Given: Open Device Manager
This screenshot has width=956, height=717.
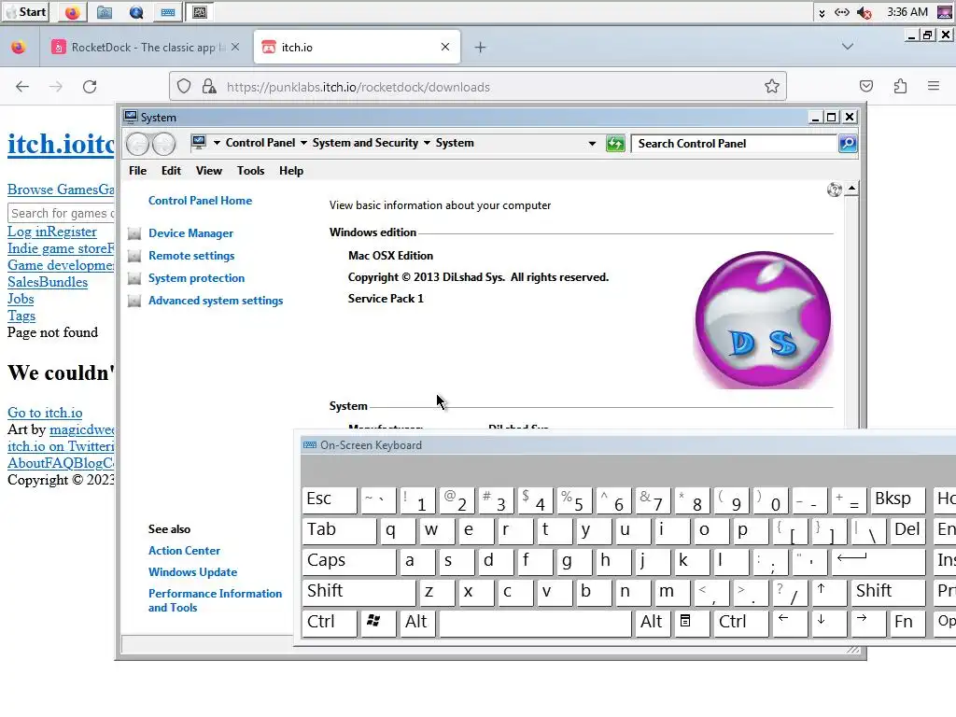Looking at the screenshot, I should point(190,232).
